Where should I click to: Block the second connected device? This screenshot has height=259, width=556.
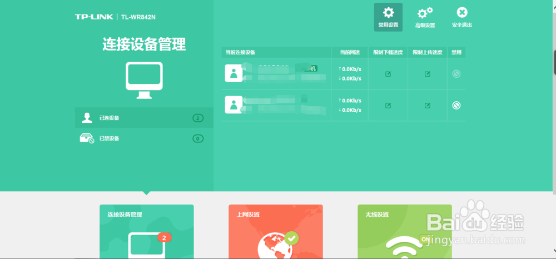(456, 105)
